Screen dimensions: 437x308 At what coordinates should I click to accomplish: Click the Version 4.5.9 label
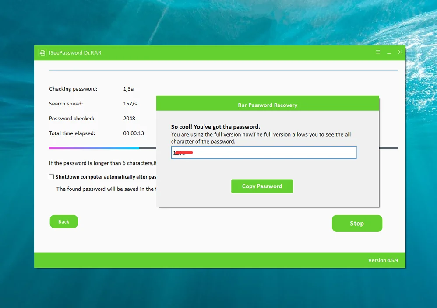383,260
